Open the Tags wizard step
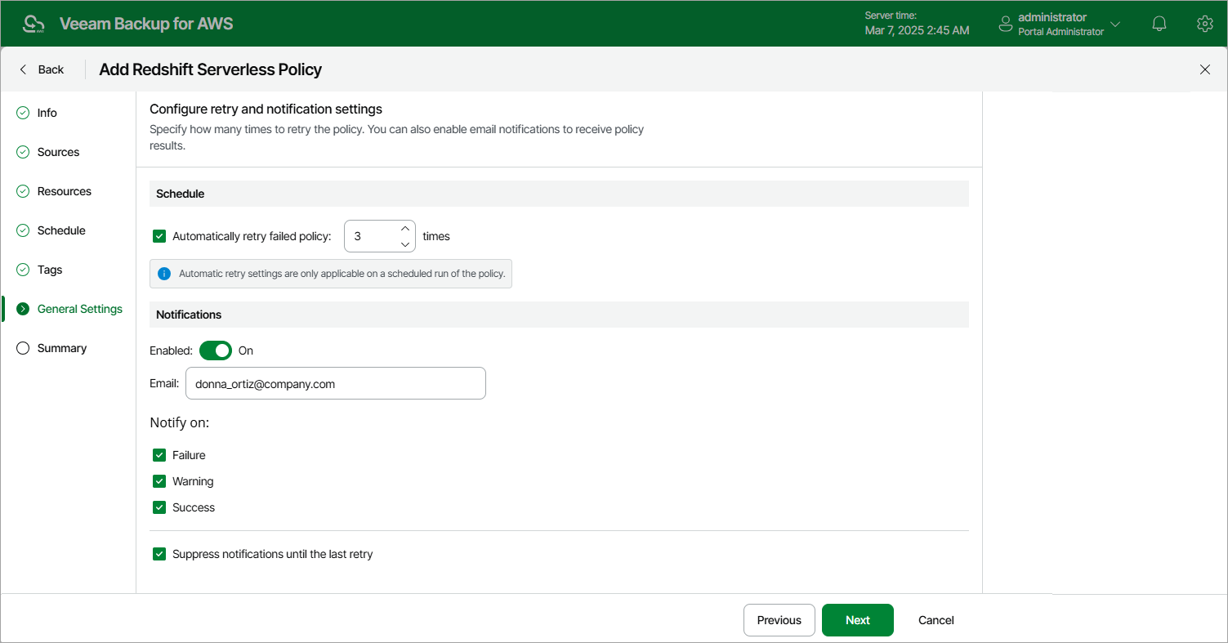The width and height of the screenshot is (1228, 643). 50,270
